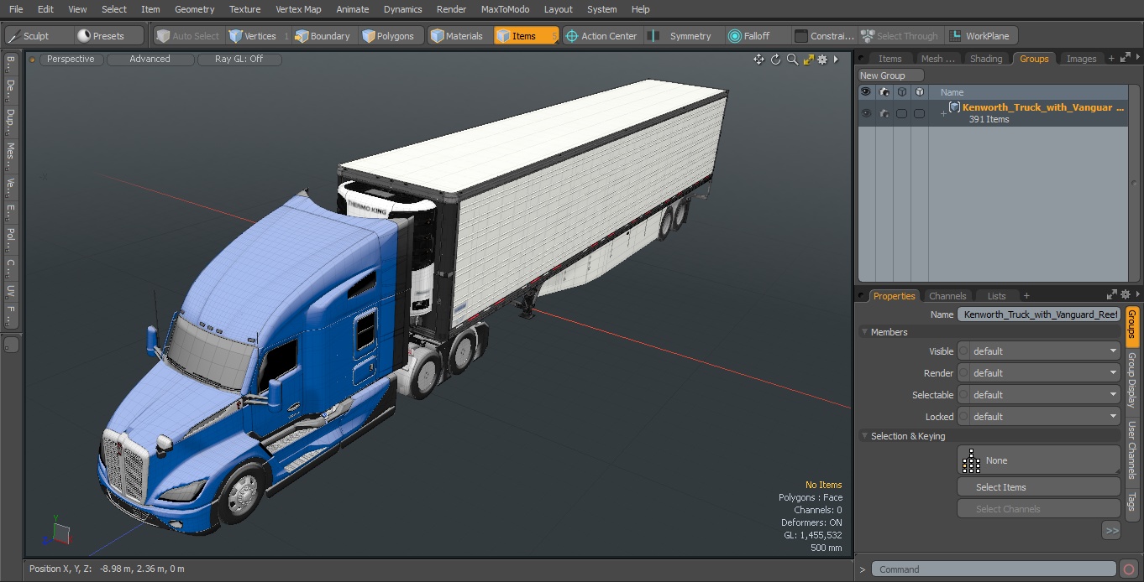
Task: Select the Sculpt tool button
Action: [x=39, y=36]
